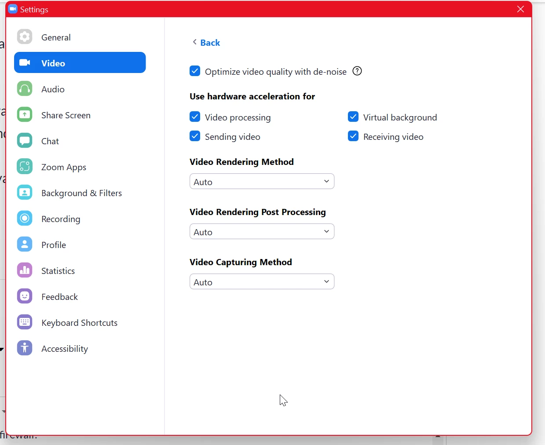The image size is (545, 445).
Task: Open the Zoom Apps settings tab
Action: coord(80,167)
